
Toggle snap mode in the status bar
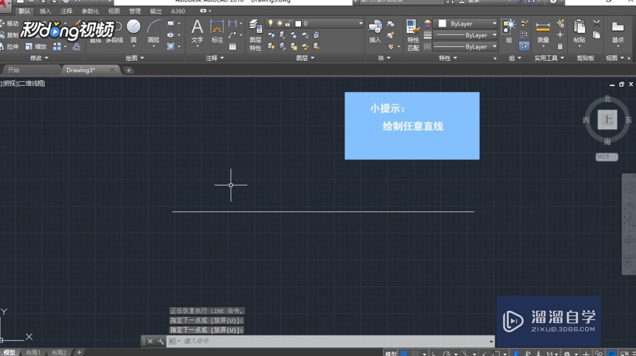(416, 353)
